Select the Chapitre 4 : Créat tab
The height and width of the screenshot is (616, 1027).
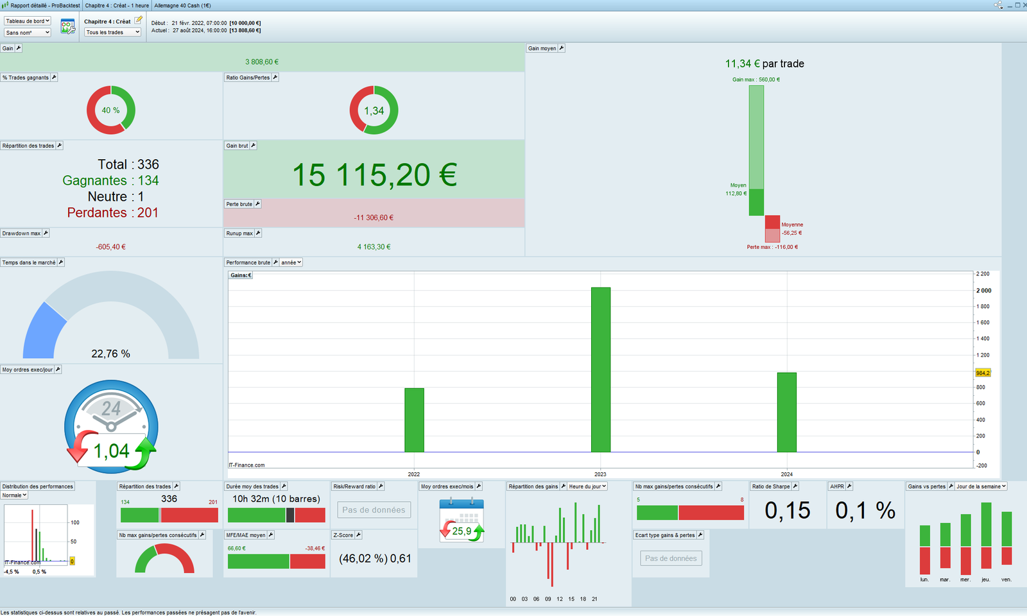(117, 5)
